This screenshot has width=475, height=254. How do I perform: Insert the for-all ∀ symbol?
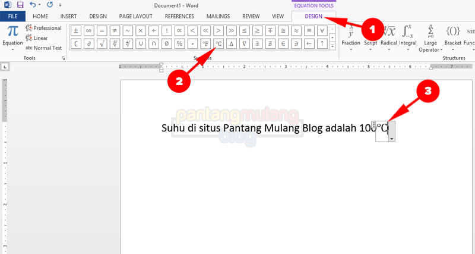coord(322,31)
